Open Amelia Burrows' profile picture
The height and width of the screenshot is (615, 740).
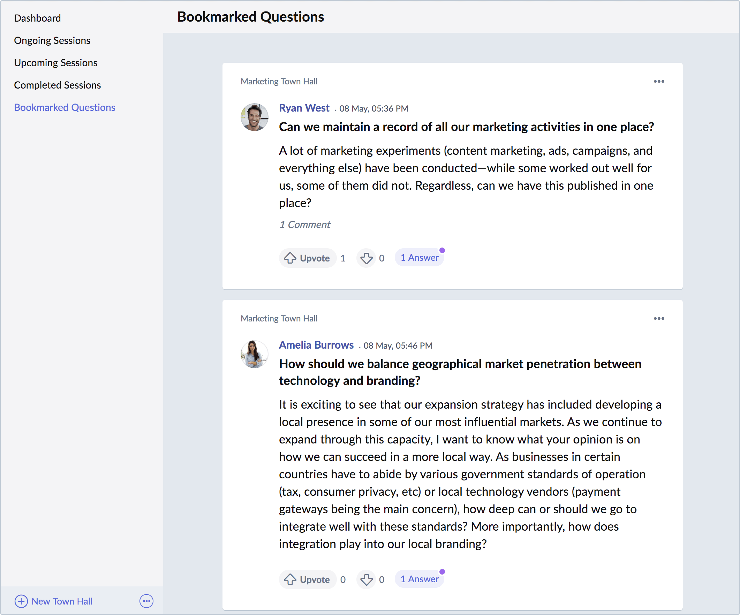click(x=254, y=354)
